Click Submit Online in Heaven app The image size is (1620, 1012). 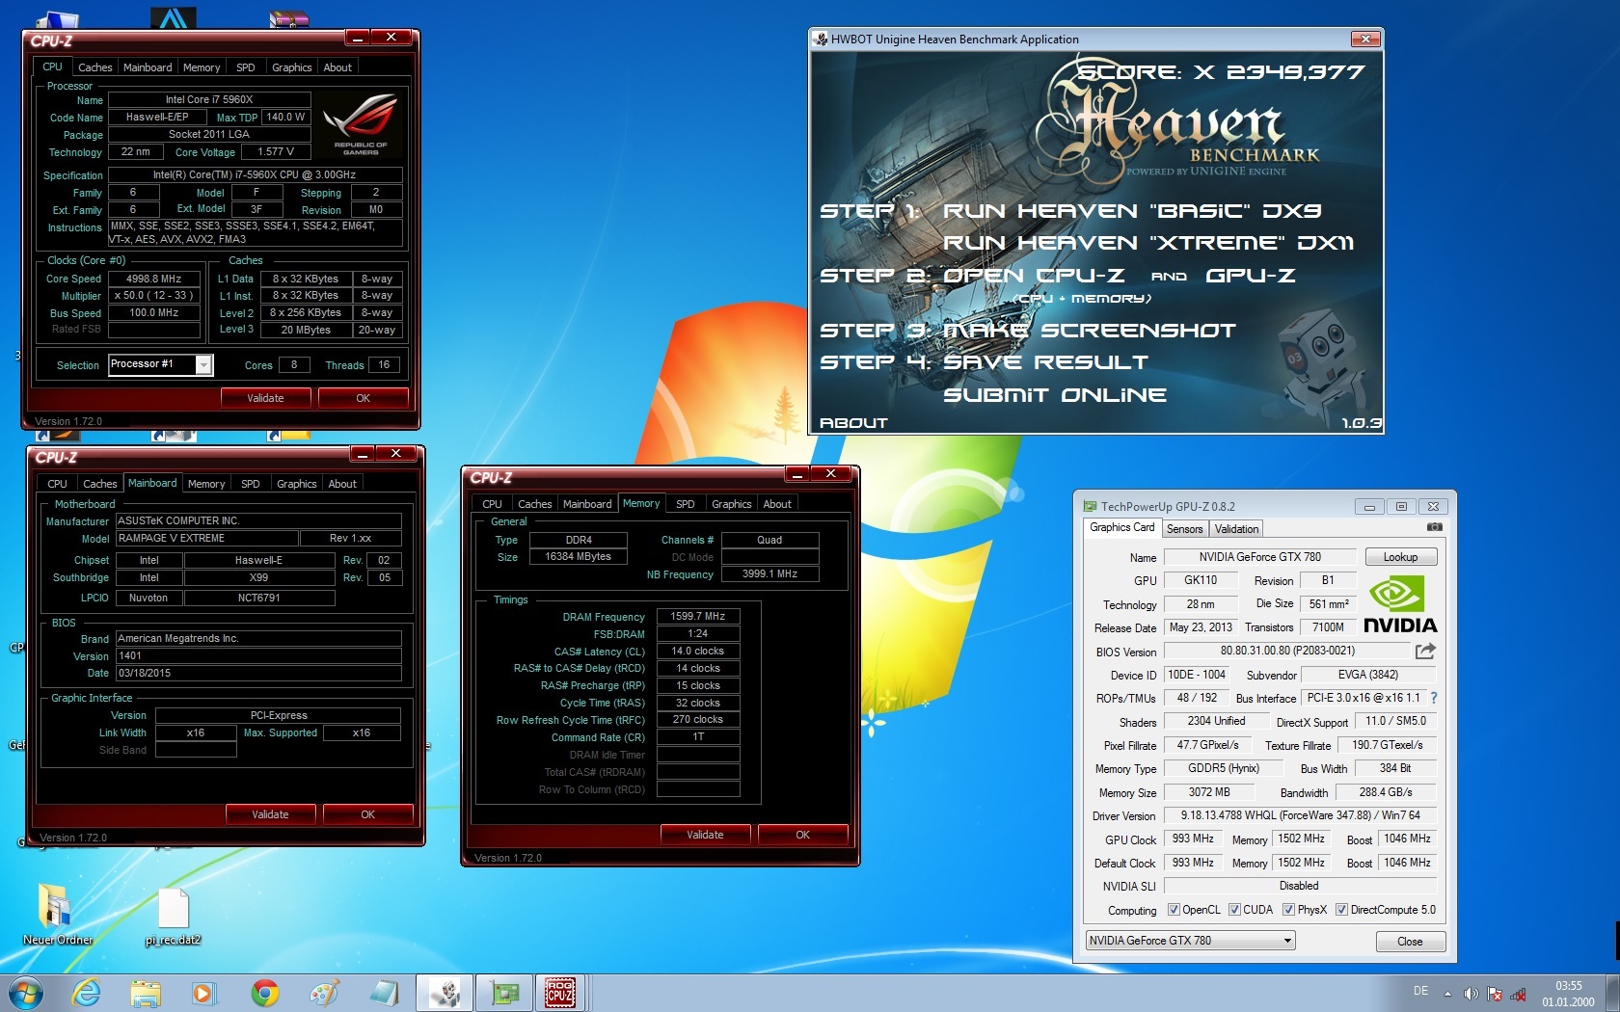pyautogui.click(x=1055, y=395)
